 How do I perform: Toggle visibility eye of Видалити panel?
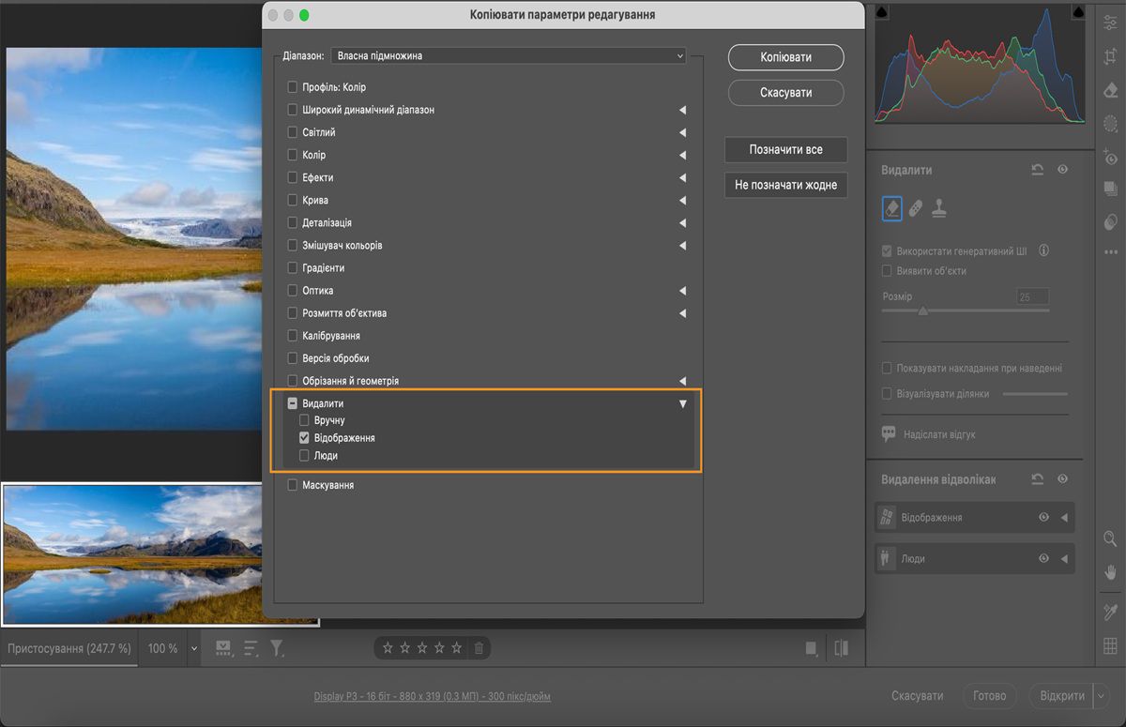click(x=1062, y=170)
